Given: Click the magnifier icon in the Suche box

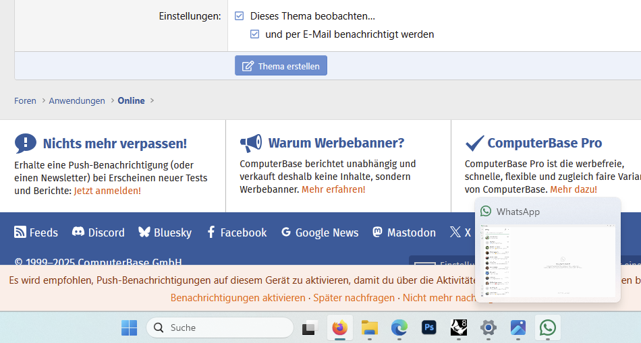Looking at the screenshot, I should point(158,328).
